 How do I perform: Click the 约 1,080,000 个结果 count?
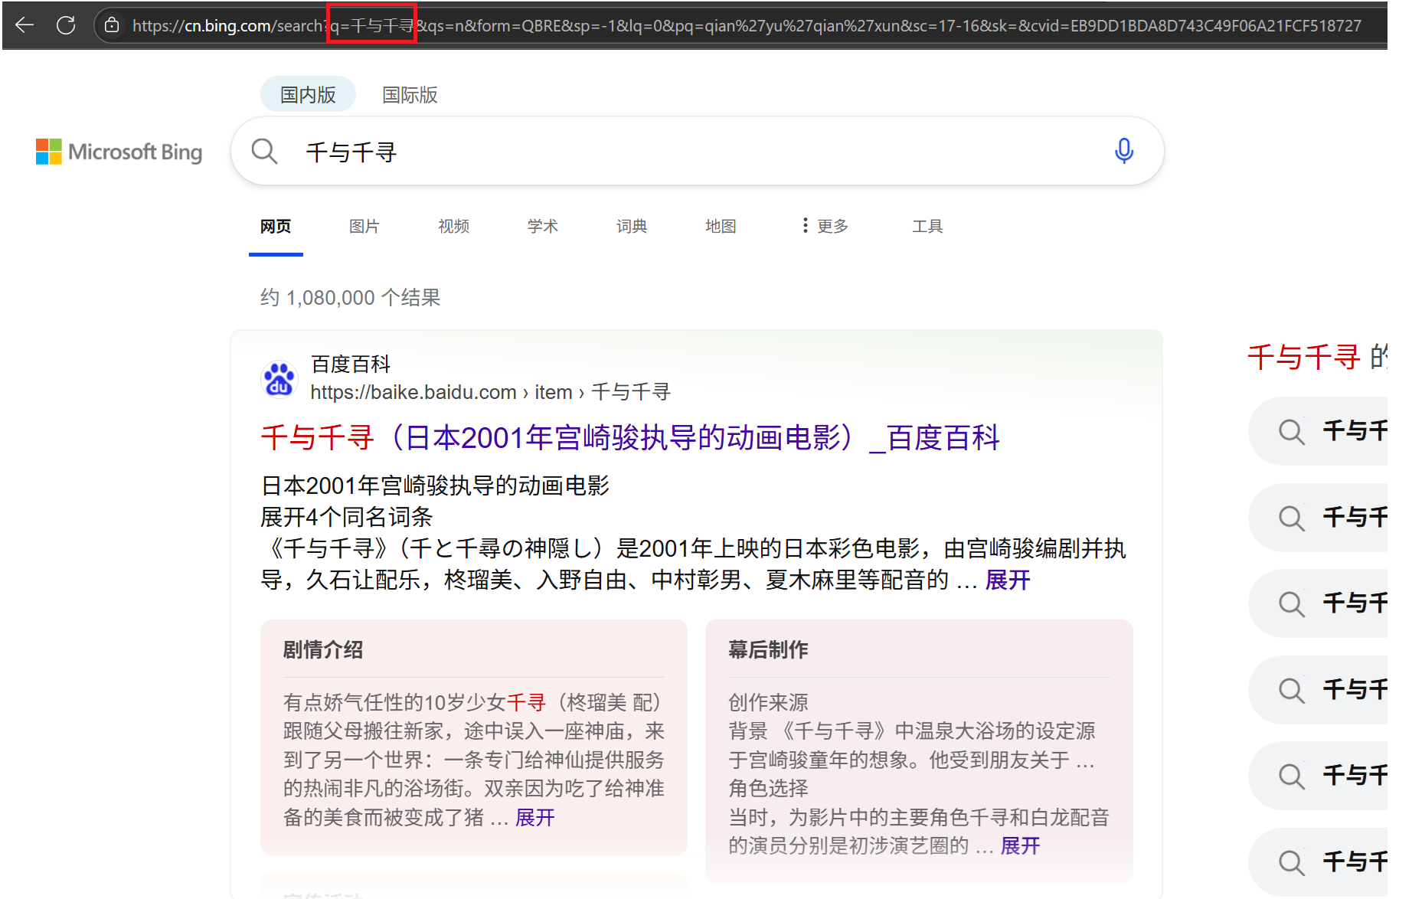[x=351, y=297]
